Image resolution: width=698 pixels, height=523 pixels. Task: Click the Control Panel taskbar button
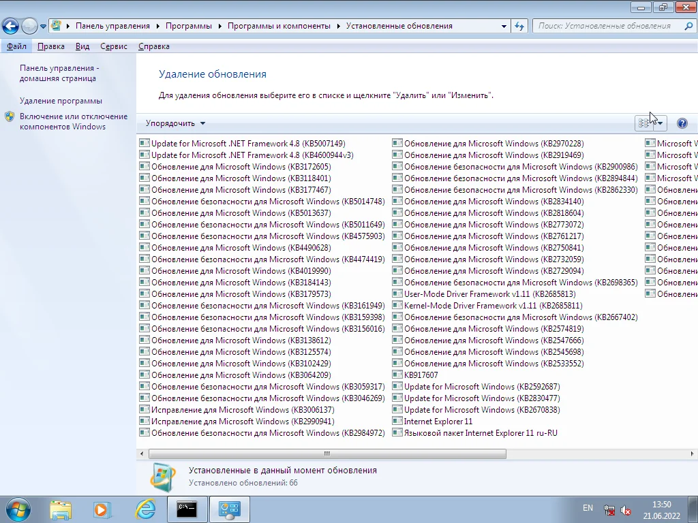point(229,509)
